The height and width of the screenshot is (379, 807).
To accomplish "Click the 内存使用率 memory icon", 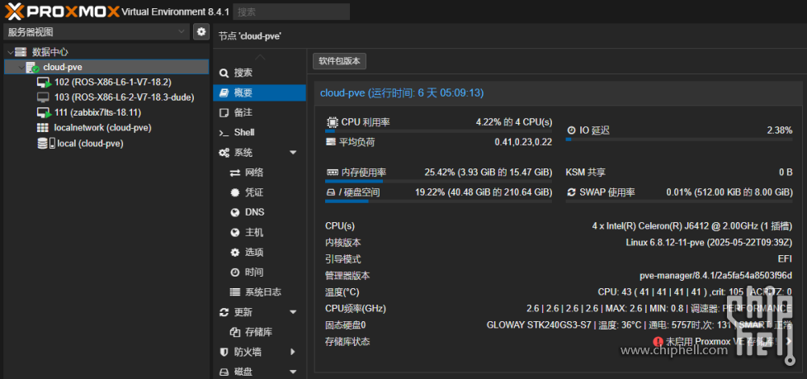I will pyautogui.click(x=332, y=172).
